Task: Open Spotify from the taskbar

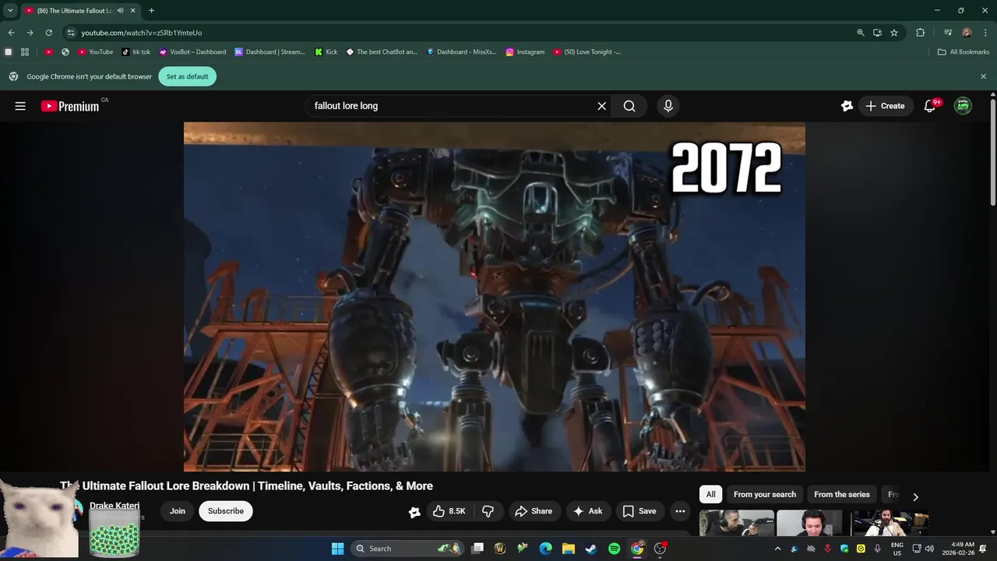Action: click(614, 549)
